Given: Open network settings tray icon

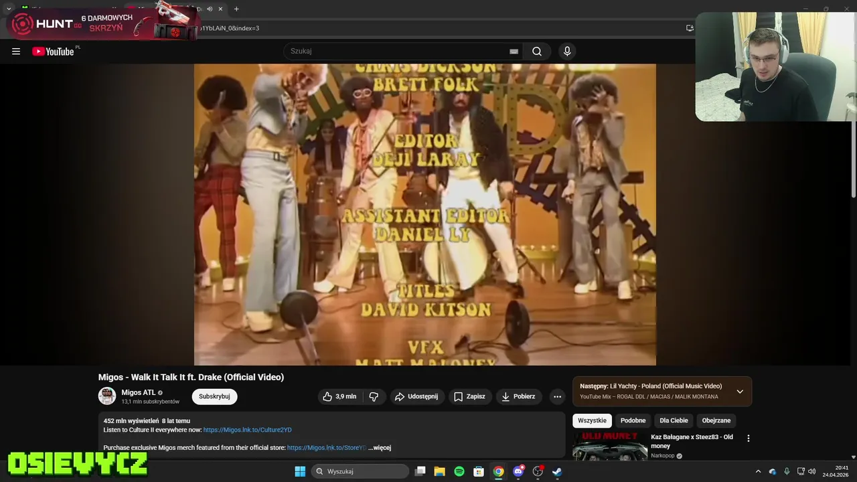Looking at the screenshot, I should tap(801, 471).
